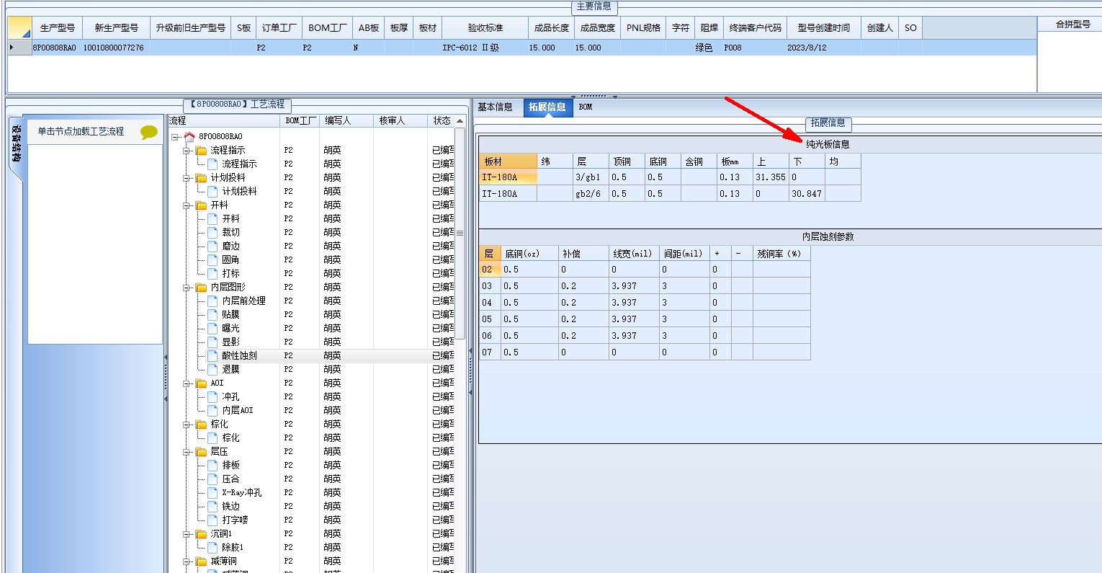Viewport: 1102px width, 573px height.
Task: Click the page icon beside 内层AOI
Action: pos(212,410)
